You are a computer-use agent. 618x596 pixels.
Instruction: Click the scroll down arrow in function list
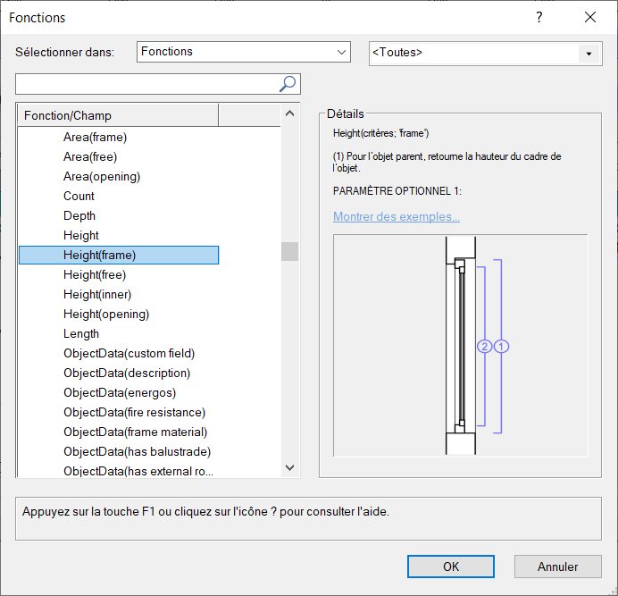289,467
